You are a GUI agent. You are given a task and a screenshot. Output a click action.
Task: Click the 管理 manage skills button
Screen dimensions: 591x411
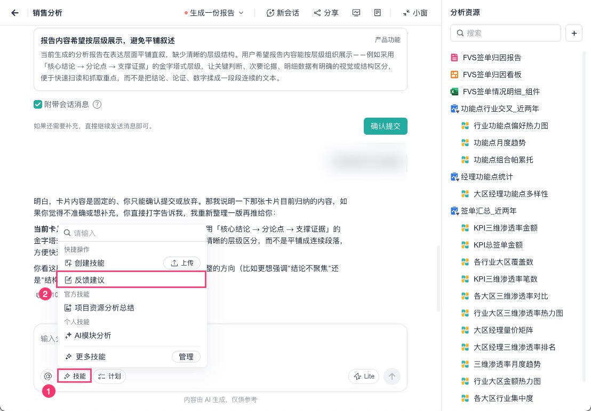186,357
